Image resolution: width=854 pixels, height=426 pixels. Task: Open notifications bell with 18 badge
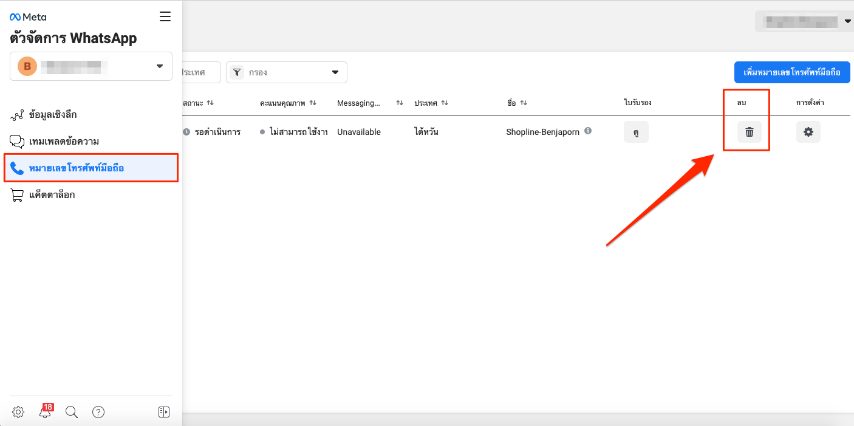click(45, 412)
